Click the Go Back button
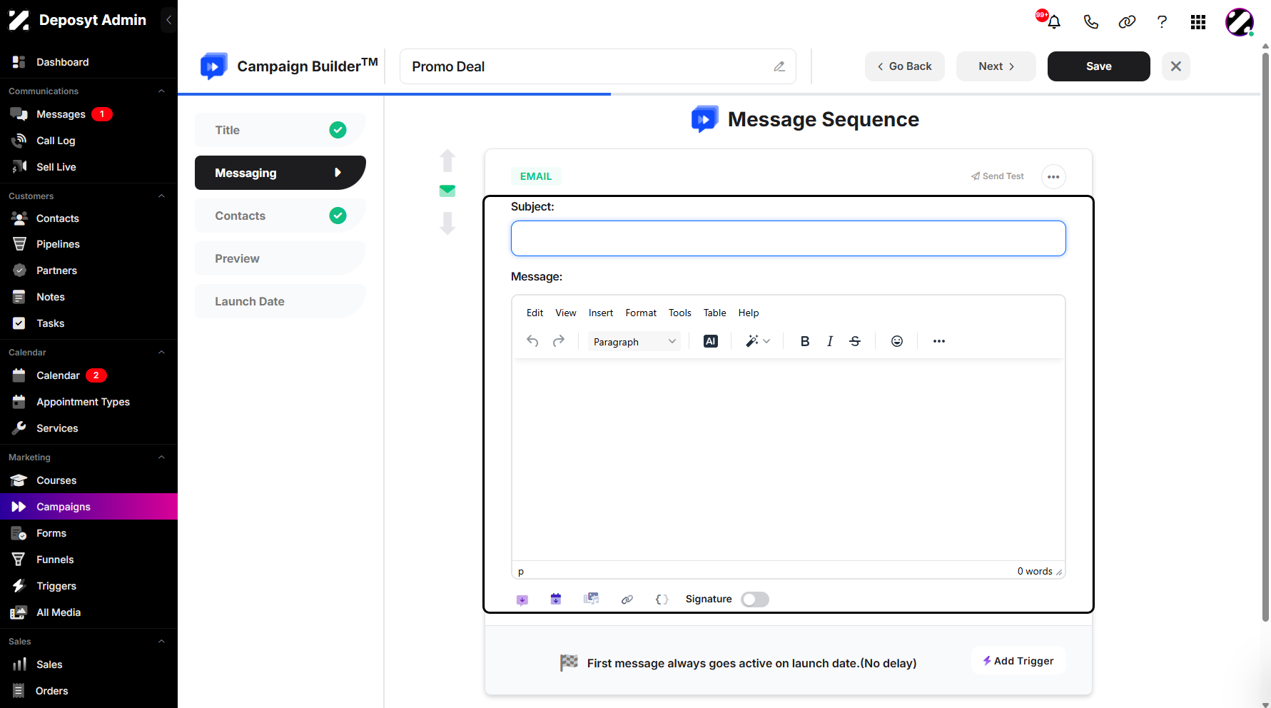This screenshot has width=1271, height=708. 905,66
